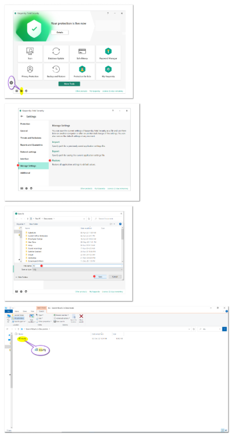This screenshot has width=233, height=437.
Task: Select Threats and Exclusions in the sidebar
Action: coord(31,138)
